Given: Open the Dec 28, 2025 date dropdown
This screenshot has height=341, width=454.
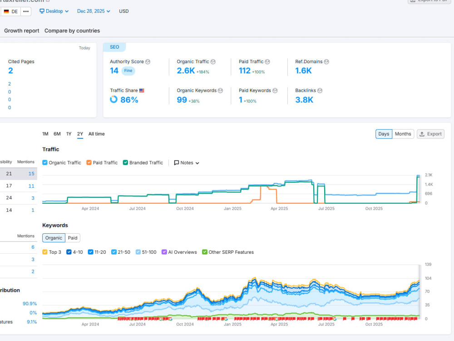Looking at the screenshot, I should pyautogui.click(x=94, y=11).
